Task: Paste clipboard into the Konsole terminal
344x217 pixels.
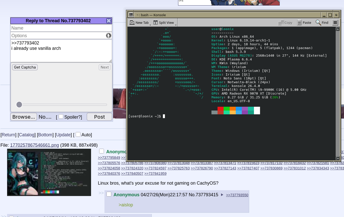Action: (x=304, y=23)
